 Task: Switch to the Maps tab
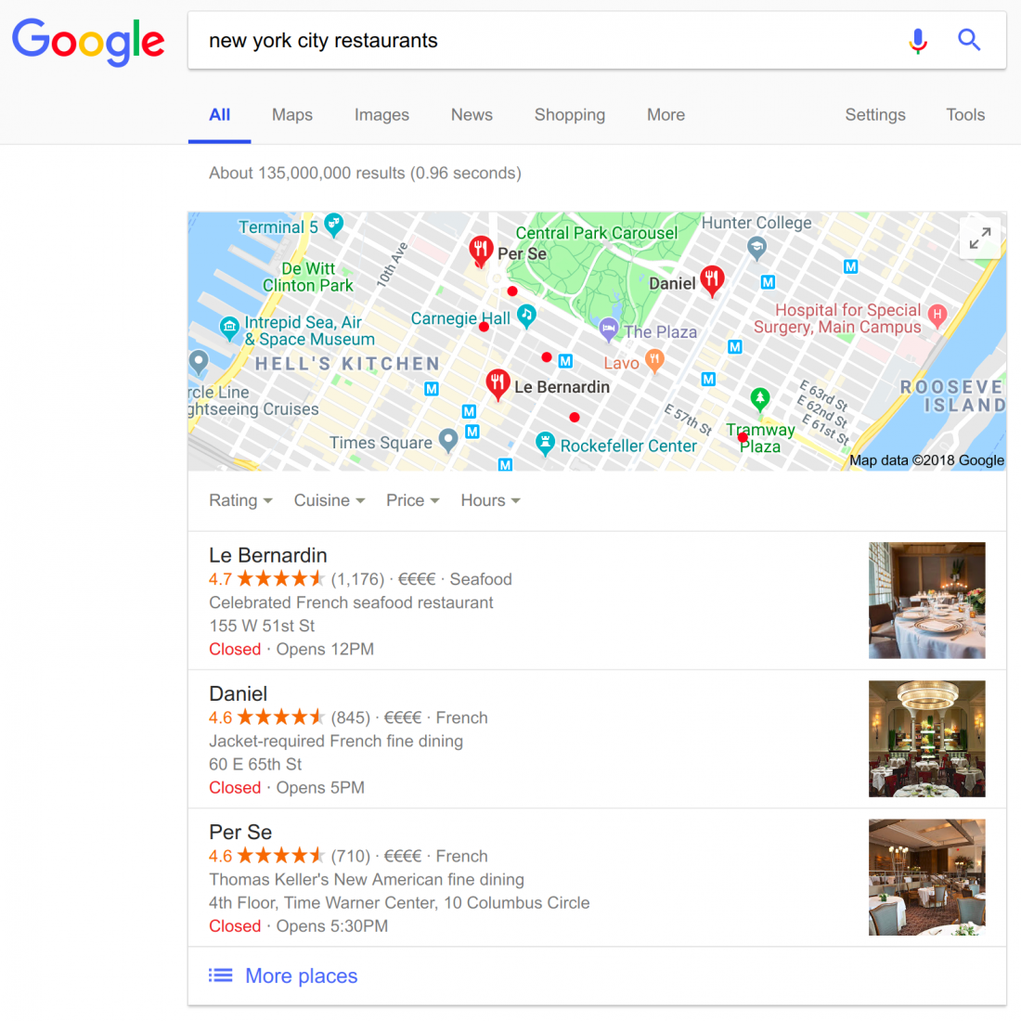pos(292,114)
